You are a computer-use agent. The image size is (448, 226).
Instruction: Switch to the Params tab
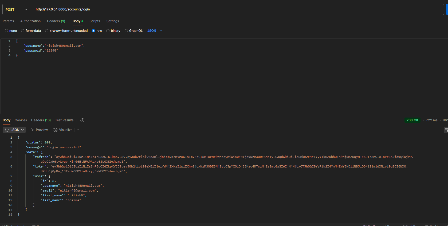coord(8,21)
